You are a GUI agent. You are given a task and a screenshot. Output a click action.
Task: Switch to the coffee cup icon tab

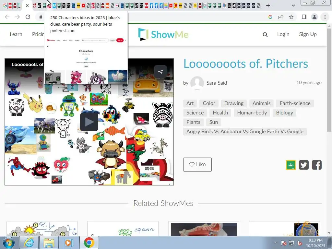pyautogui.click(x=117, y=6)
